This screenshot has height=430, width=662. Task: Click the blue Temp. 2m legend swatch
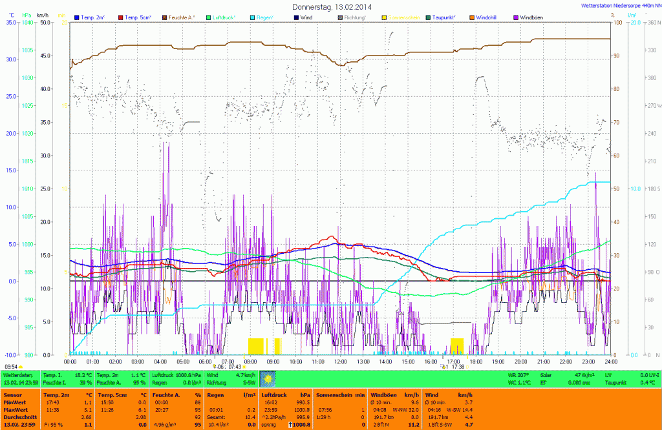pos(78,17)
